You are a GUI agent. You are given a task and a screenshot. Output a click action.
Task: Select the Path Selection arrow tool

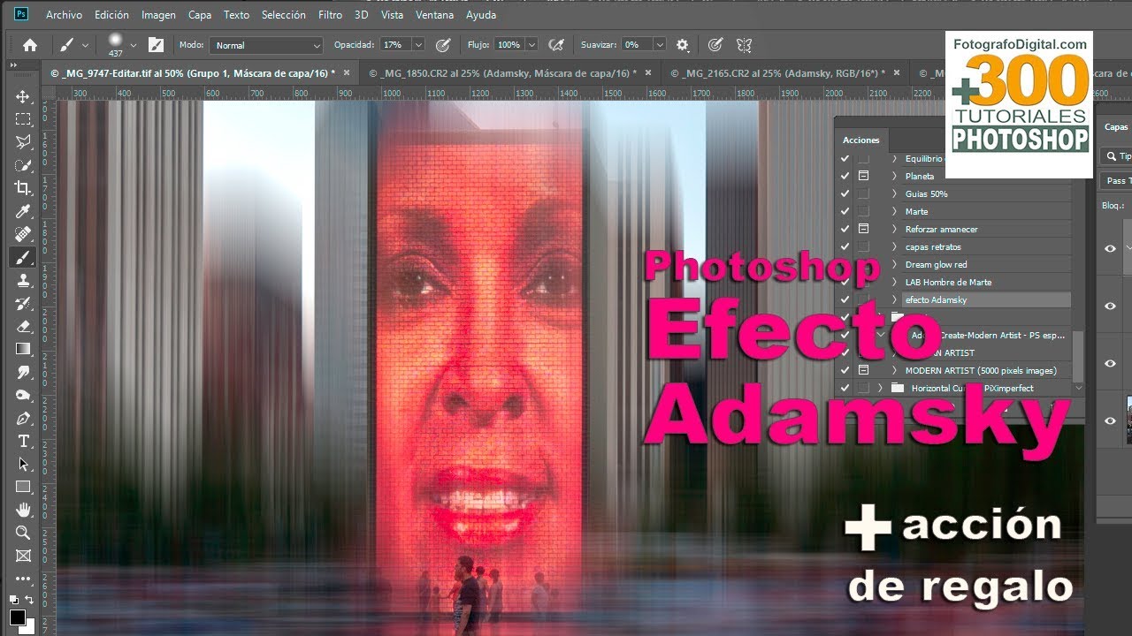(x=23, y=464)
